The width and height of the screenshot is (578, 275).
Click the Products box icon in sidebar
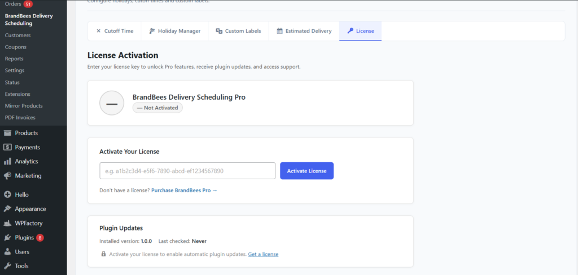click(x=7, y=133)
